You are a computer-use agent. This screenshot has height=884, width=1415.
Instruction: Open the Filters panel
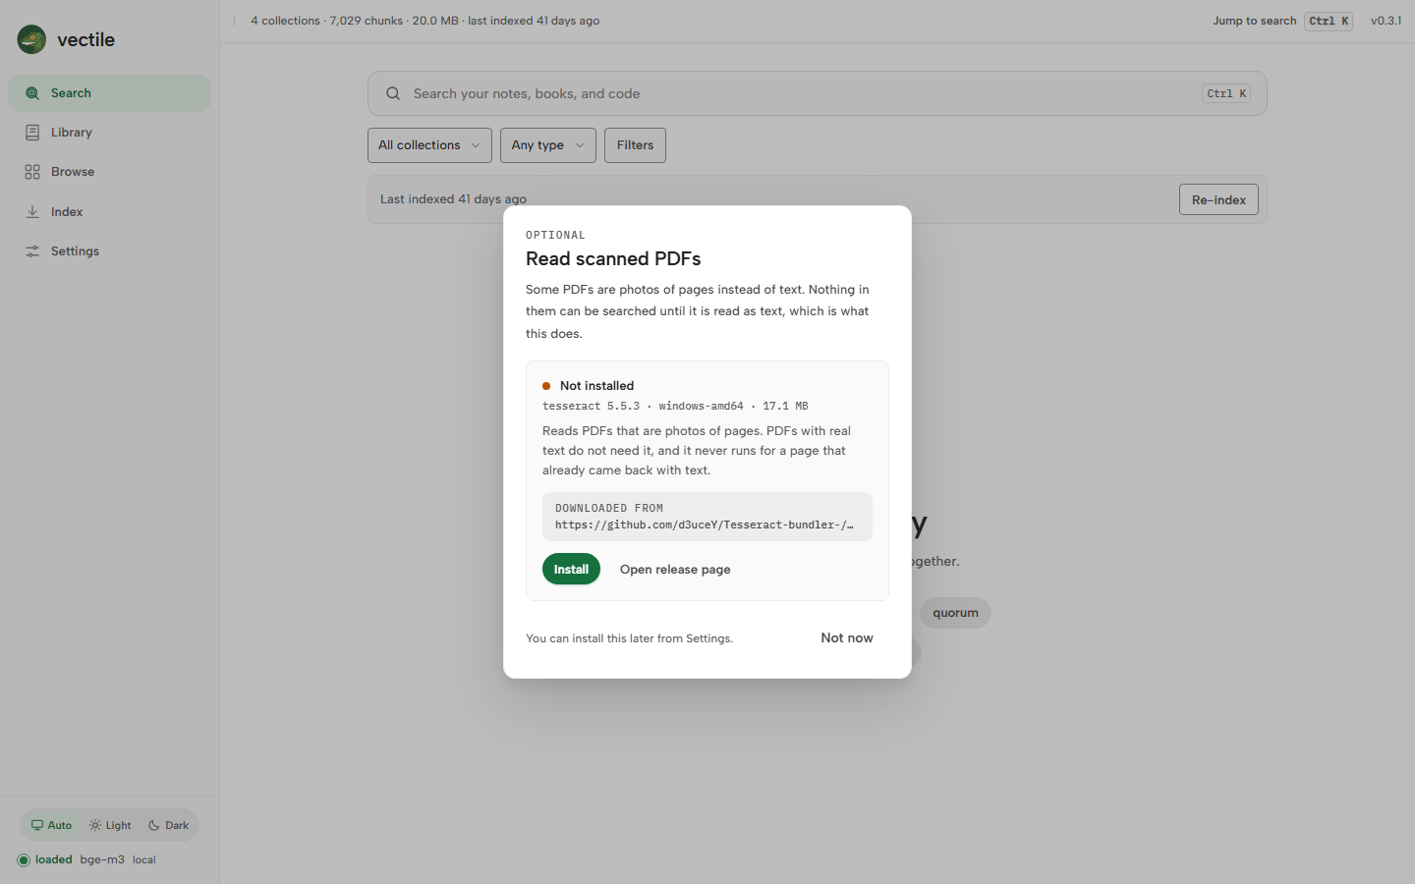pos(635,145)
